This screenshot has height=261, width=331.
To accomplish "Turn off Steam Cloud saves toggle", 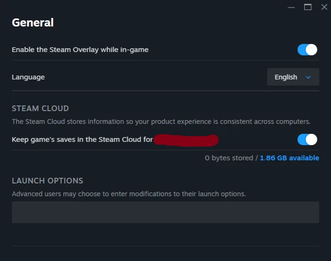I will coord(307,139).
